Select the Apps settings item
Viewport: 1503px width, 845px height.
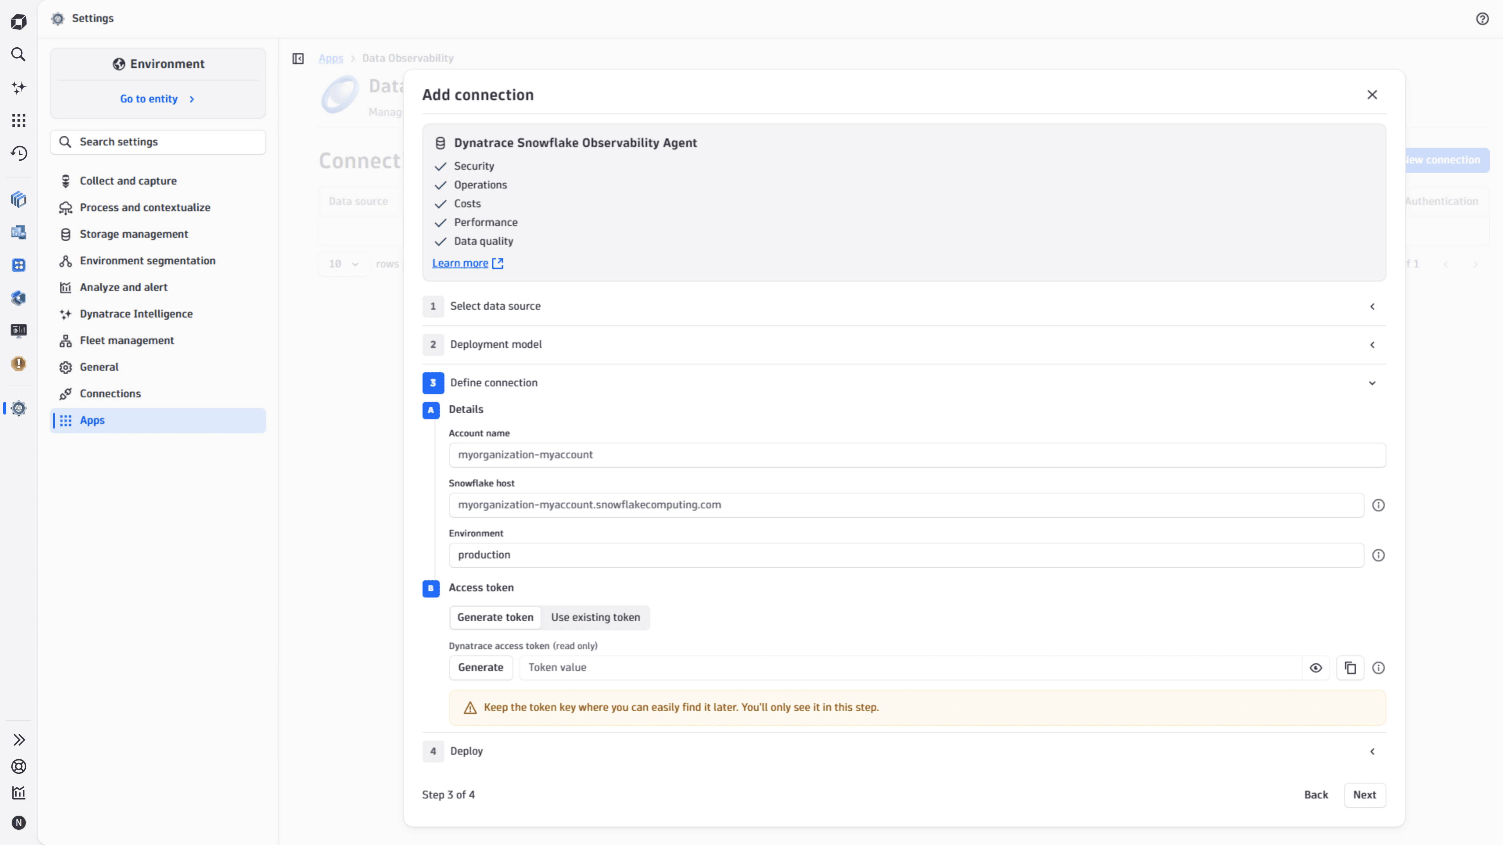158,420
